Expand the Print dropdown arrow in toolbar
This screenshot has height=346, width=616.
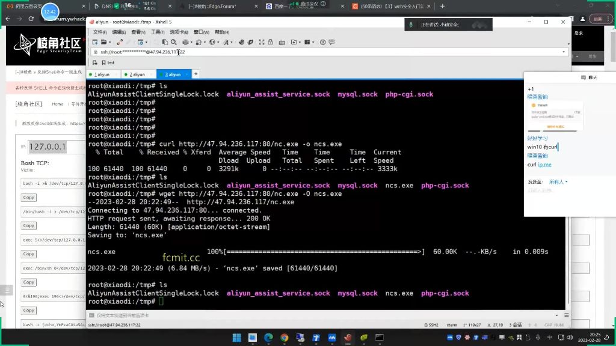pyautogui.click(x=191, y=42)
